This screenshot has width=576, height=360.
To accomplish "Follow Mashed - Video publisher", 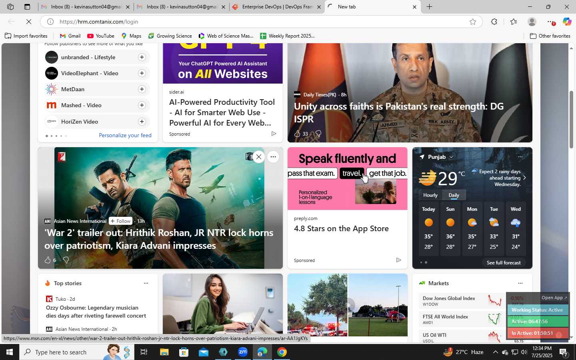I will [x=142, y=105].
